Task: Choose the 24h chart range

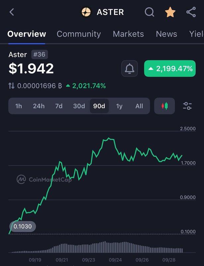Action: (x=38, y=106)
